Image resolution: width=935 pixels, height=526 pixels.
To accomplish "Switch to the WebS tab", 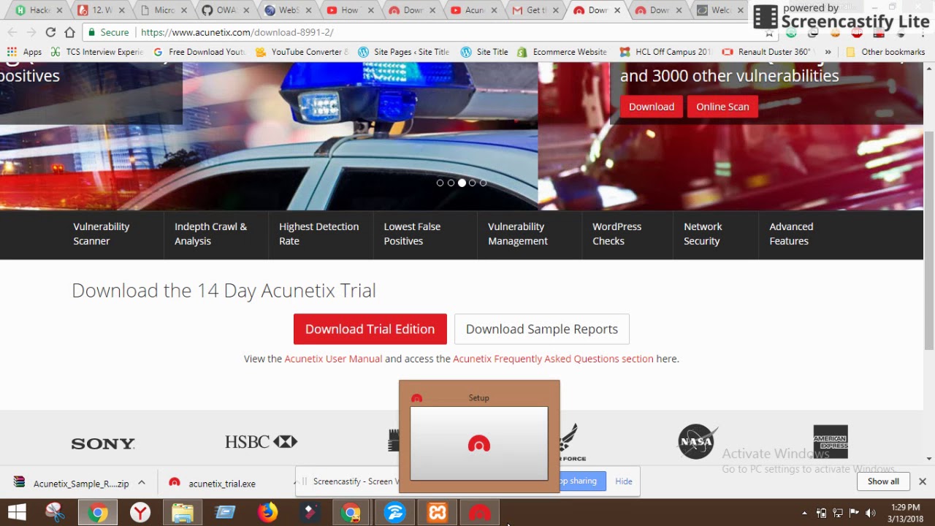I will (x=289, y=10).
